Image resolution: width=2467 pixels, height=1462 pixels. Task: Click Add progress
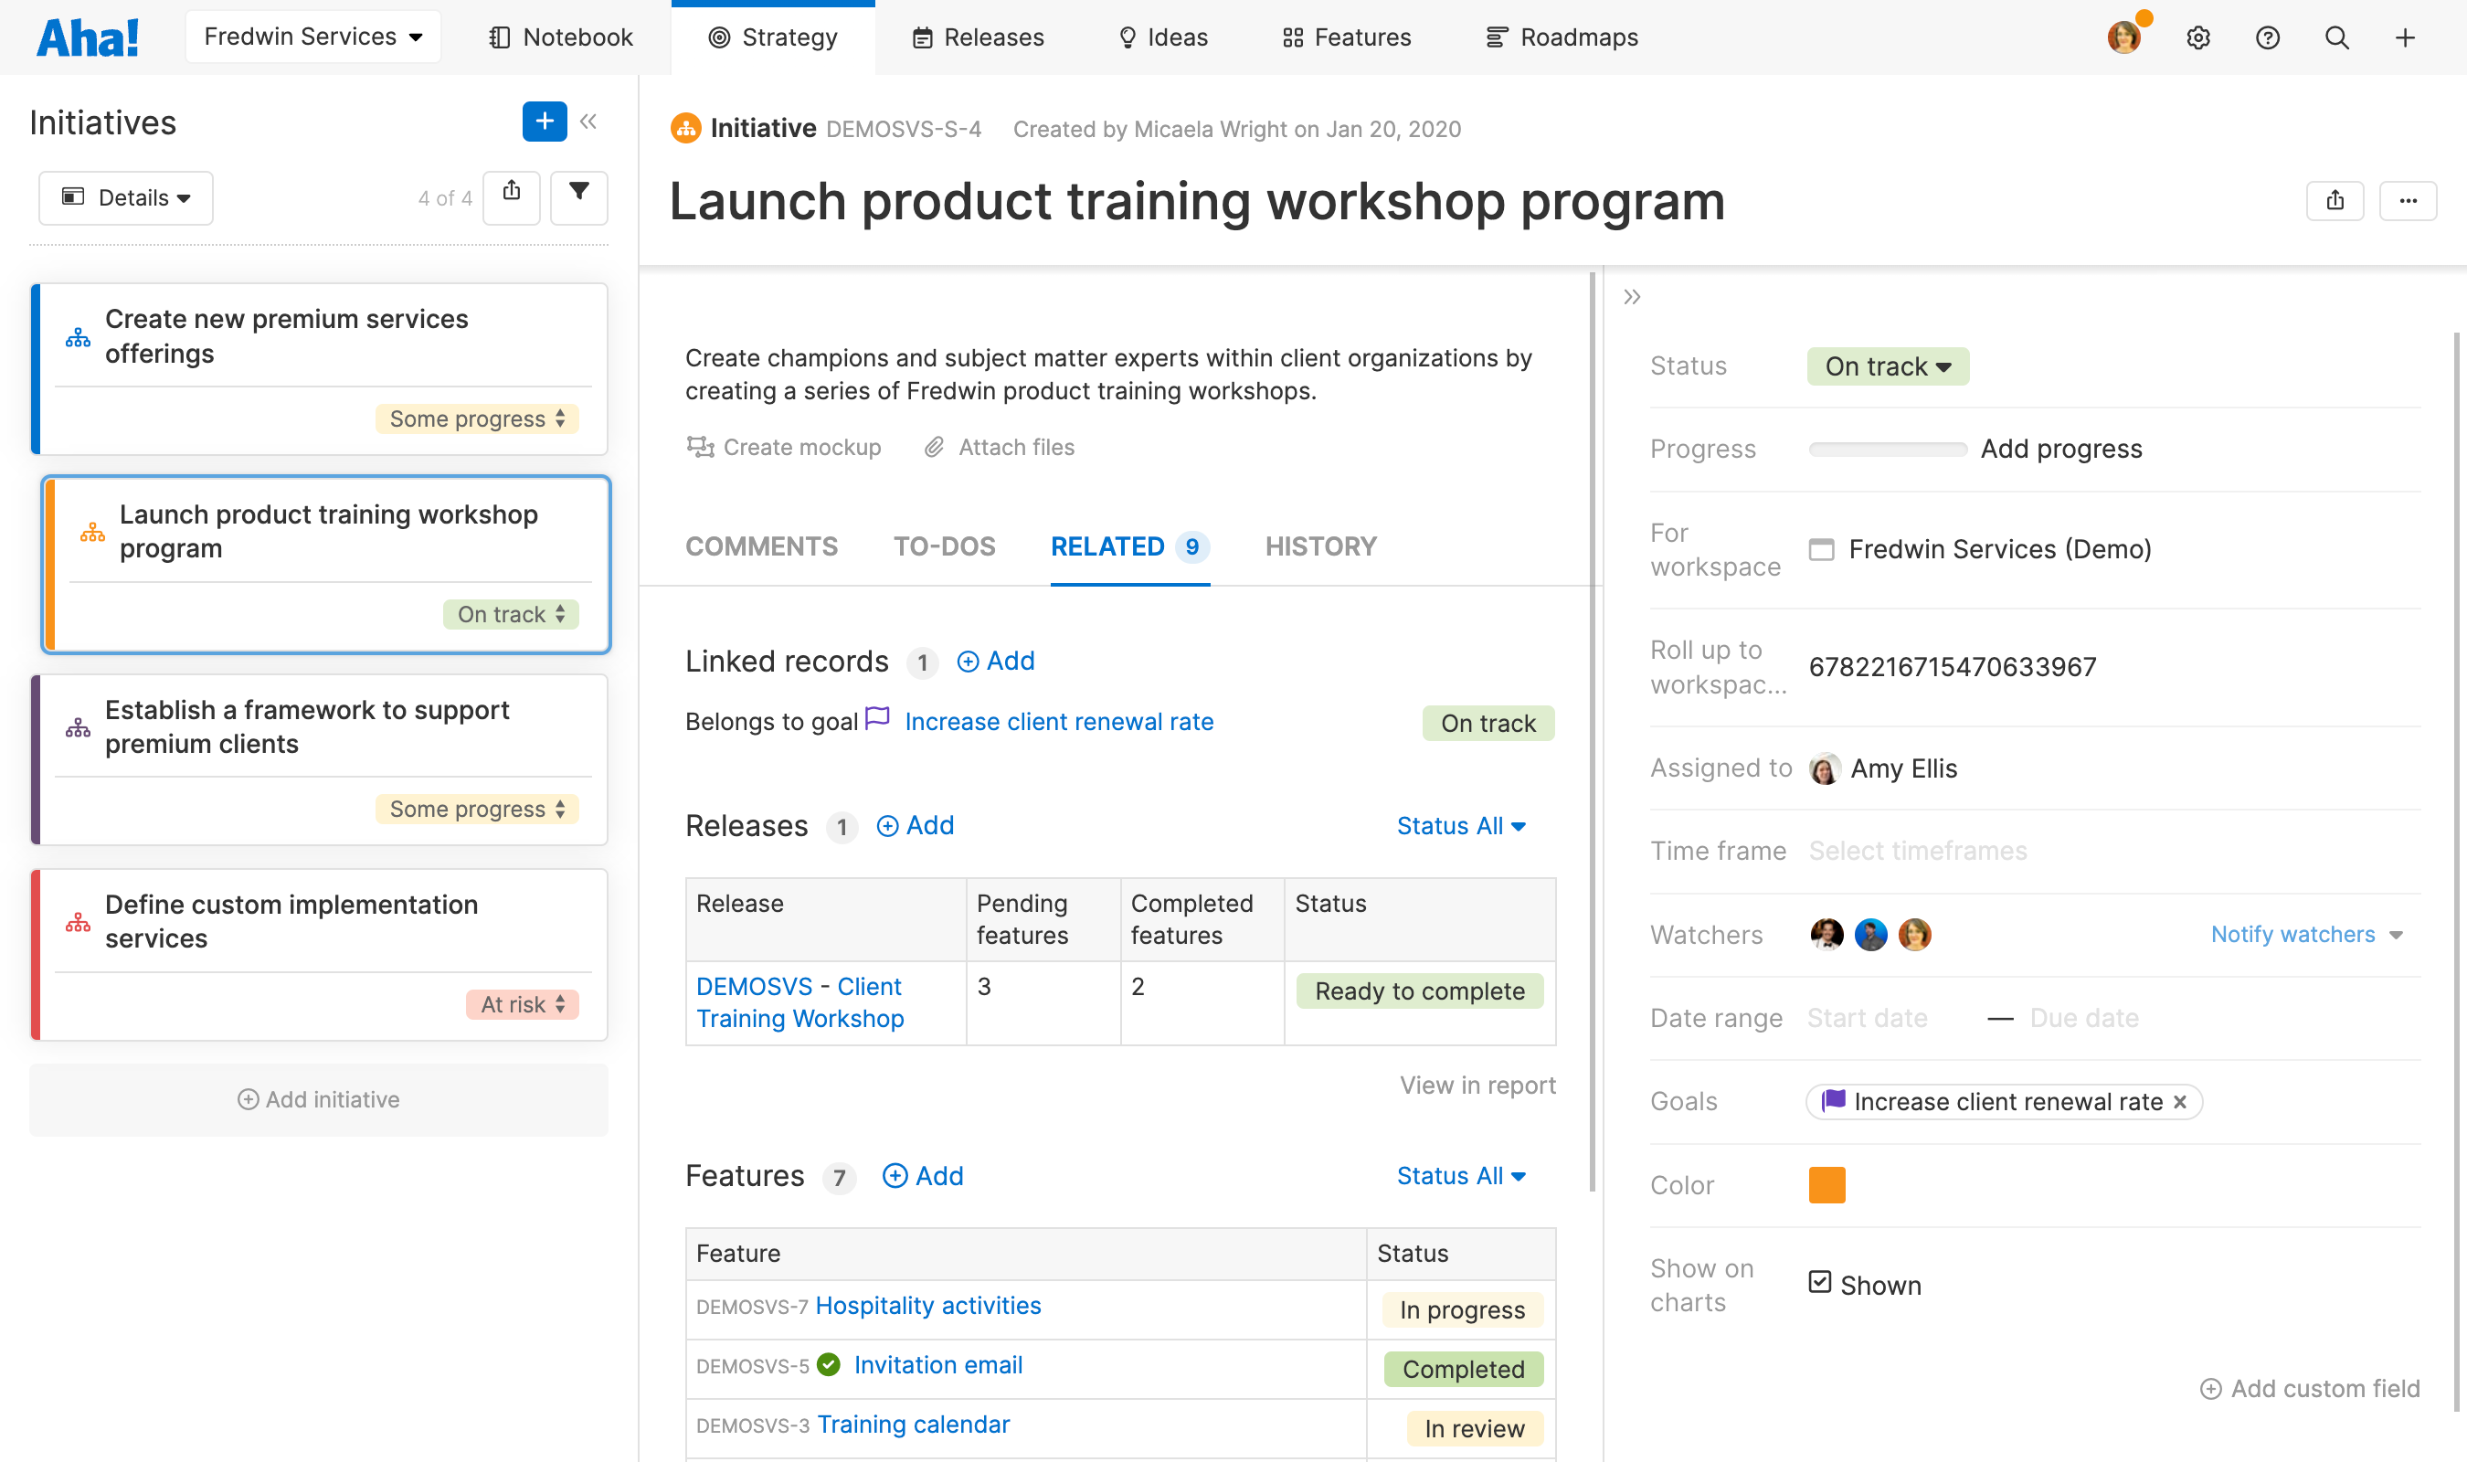pos(2060,449)
